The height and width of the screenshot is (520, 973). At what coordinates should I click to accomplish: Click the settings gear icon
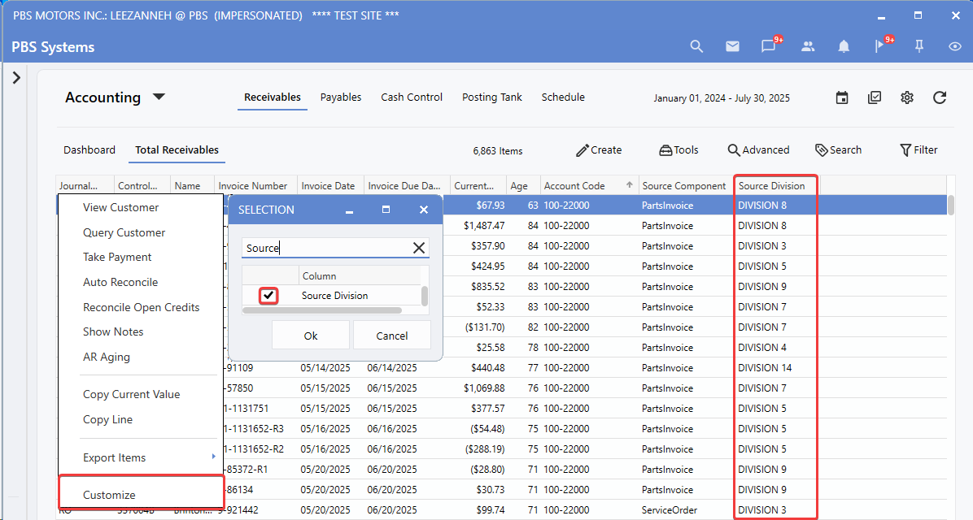point(907,97)
